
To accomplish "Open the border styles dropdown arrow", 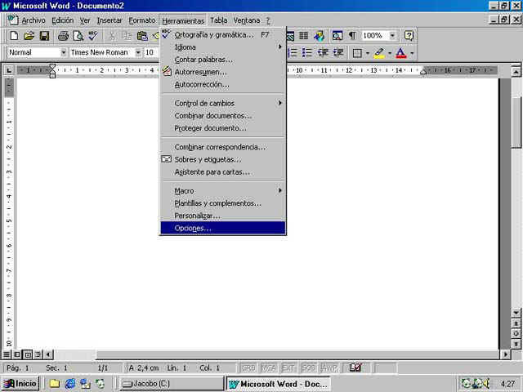I will (x=368, y=52).
